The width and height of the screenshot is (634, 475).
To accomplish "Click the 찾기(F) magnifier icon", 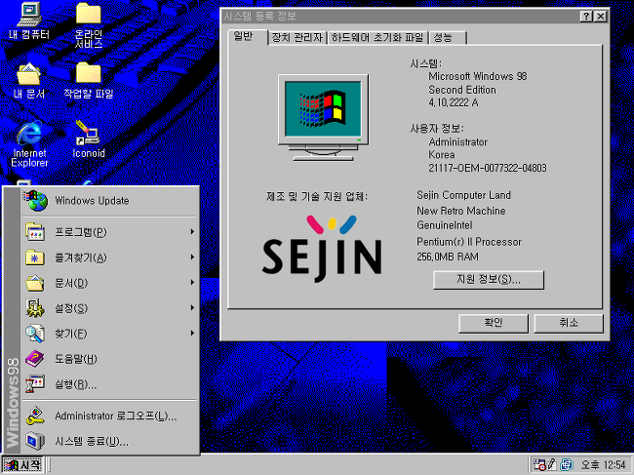I will [x=35, y=334].
